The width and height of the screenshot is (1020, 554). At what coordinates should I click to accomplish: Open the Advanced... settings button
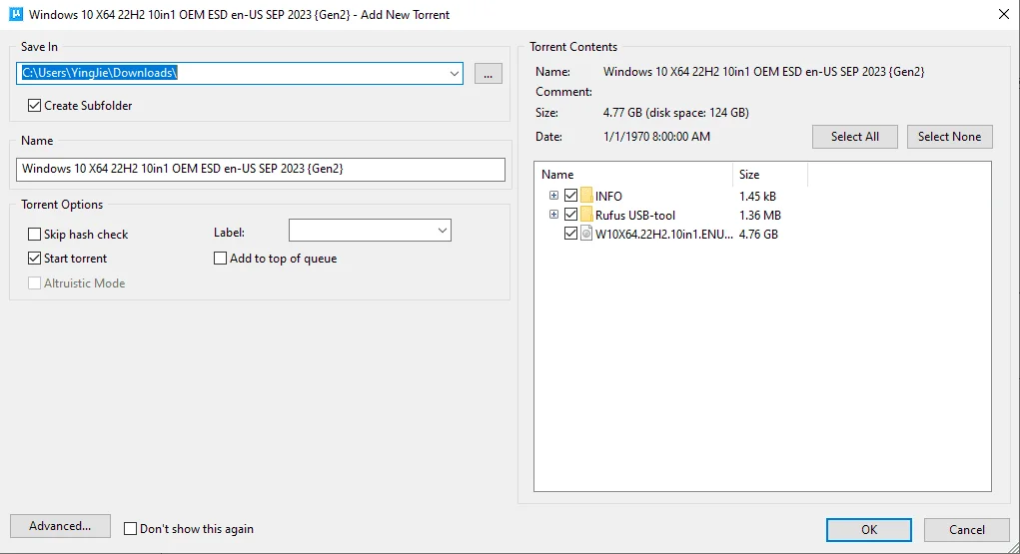60,526
